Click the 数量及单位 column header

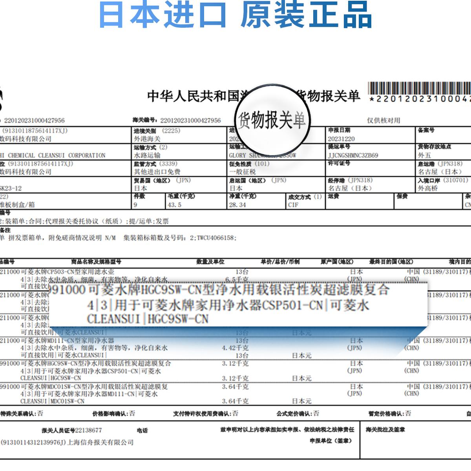point(210,261)
